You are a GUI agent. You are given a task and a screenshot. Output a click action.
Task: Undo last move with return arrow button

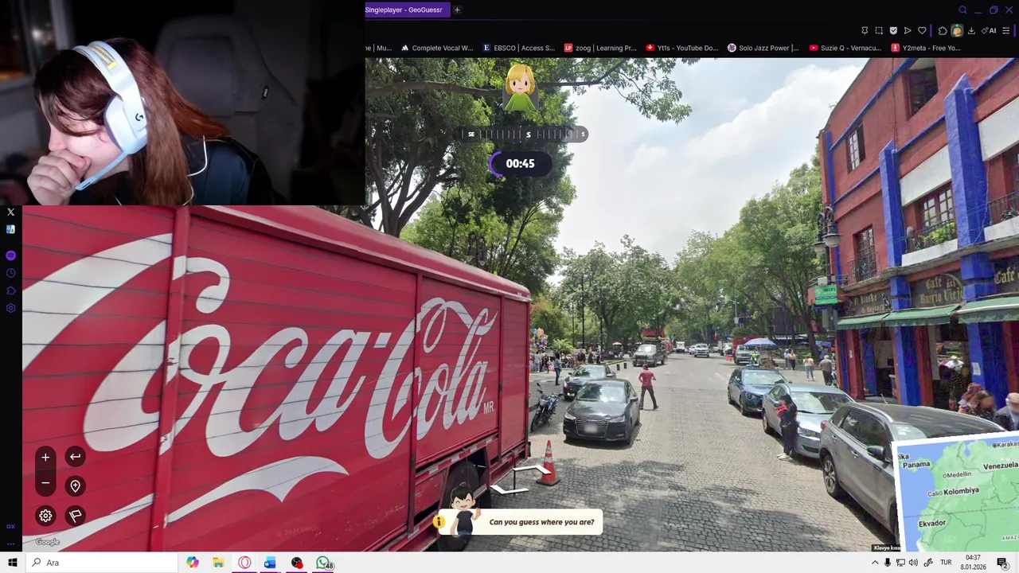(75, 457)
